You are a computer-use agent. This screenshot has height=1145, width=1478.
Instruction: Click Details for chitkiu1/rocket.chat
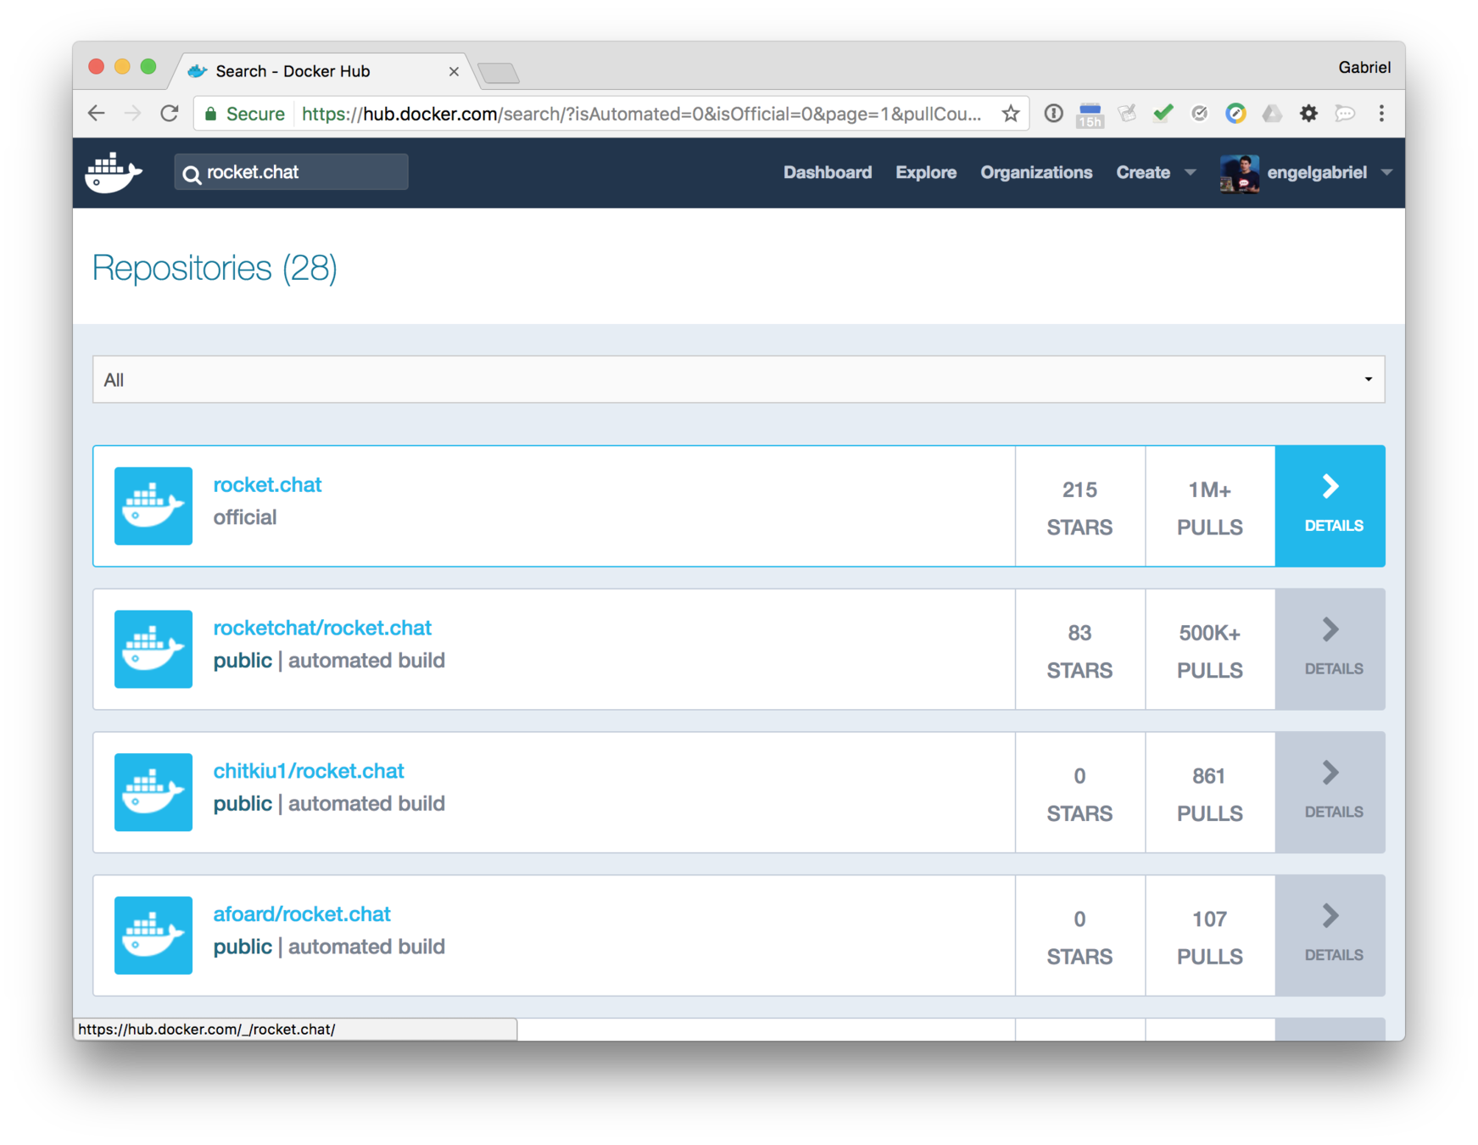coord(1330,792)
